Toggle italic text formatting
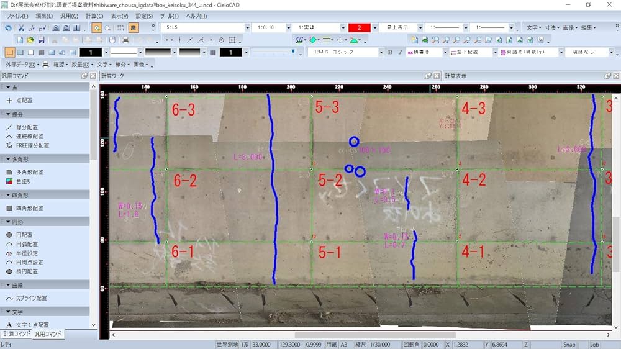The height and width of the screenshot is (349, 621). point(400,52)
